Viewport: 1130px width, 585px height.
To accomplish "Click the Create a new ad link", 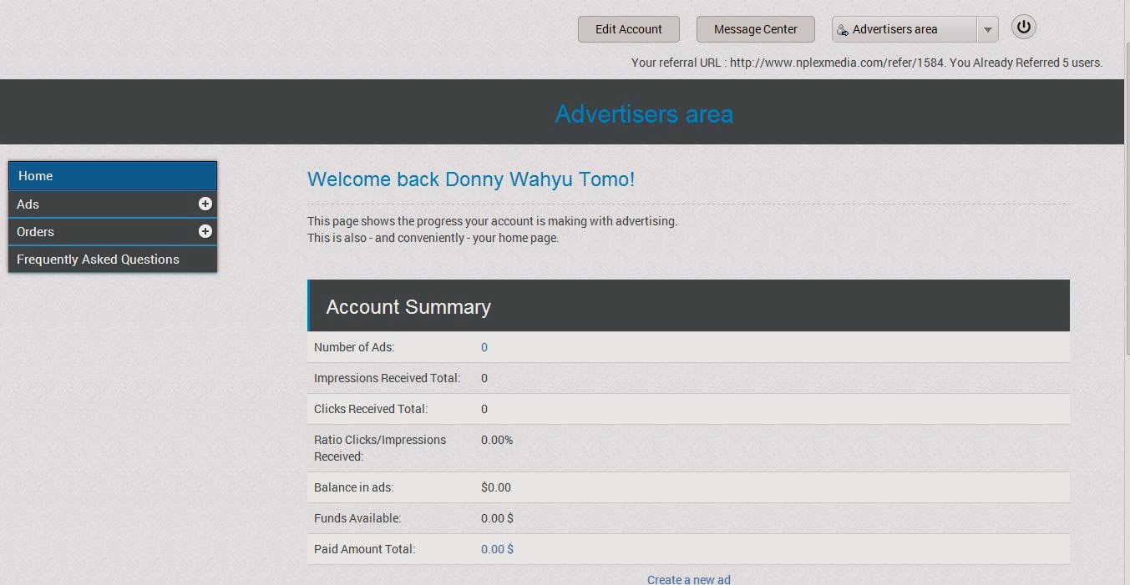I will pyautogui.click(x=689, y=579).
